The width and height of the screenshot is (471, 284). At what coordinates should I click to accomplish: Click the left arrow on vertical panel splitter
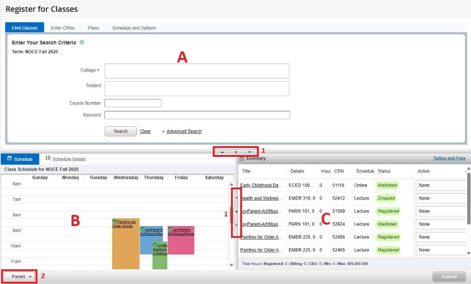(x=236, y=198)
